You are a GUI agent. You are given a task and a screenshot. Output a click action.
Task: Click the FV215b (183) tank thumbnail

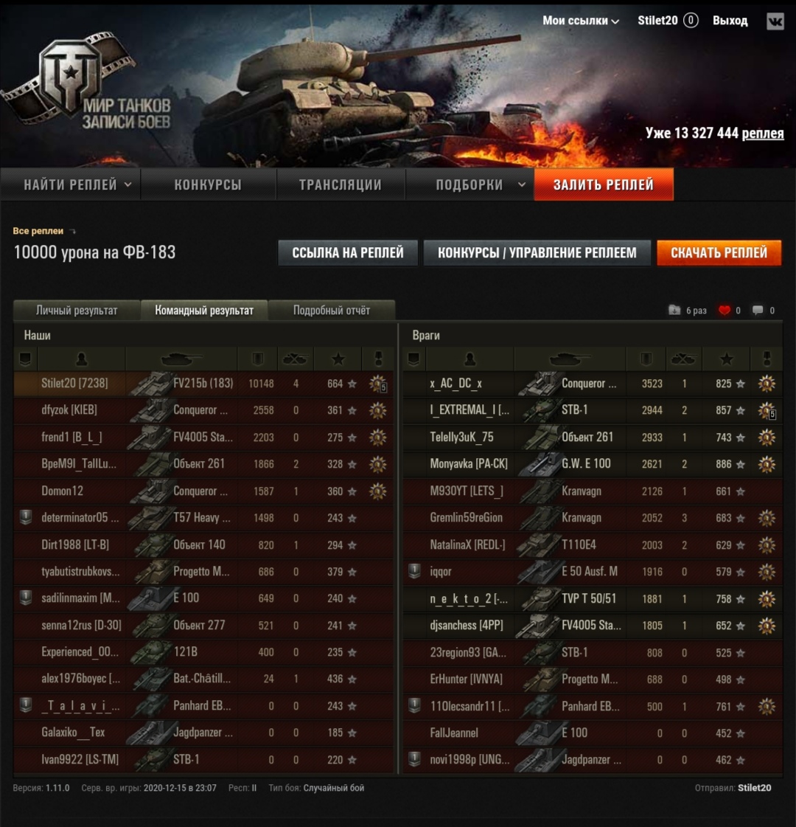coord(150,384)
